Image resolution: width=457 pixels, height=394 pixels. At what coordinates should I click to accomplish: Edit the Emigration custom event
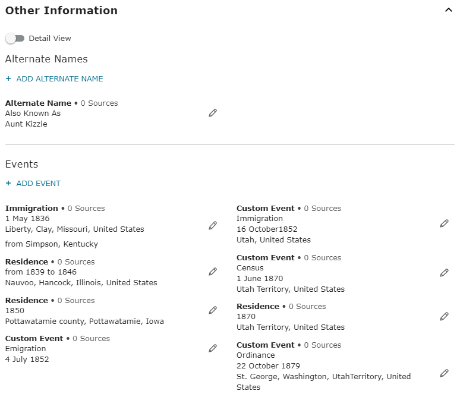(213, 348)
